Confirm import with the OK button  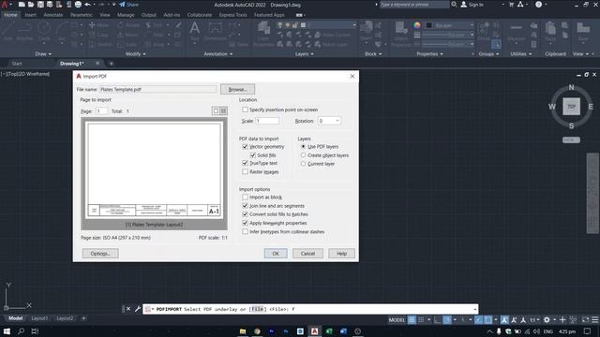276,254
